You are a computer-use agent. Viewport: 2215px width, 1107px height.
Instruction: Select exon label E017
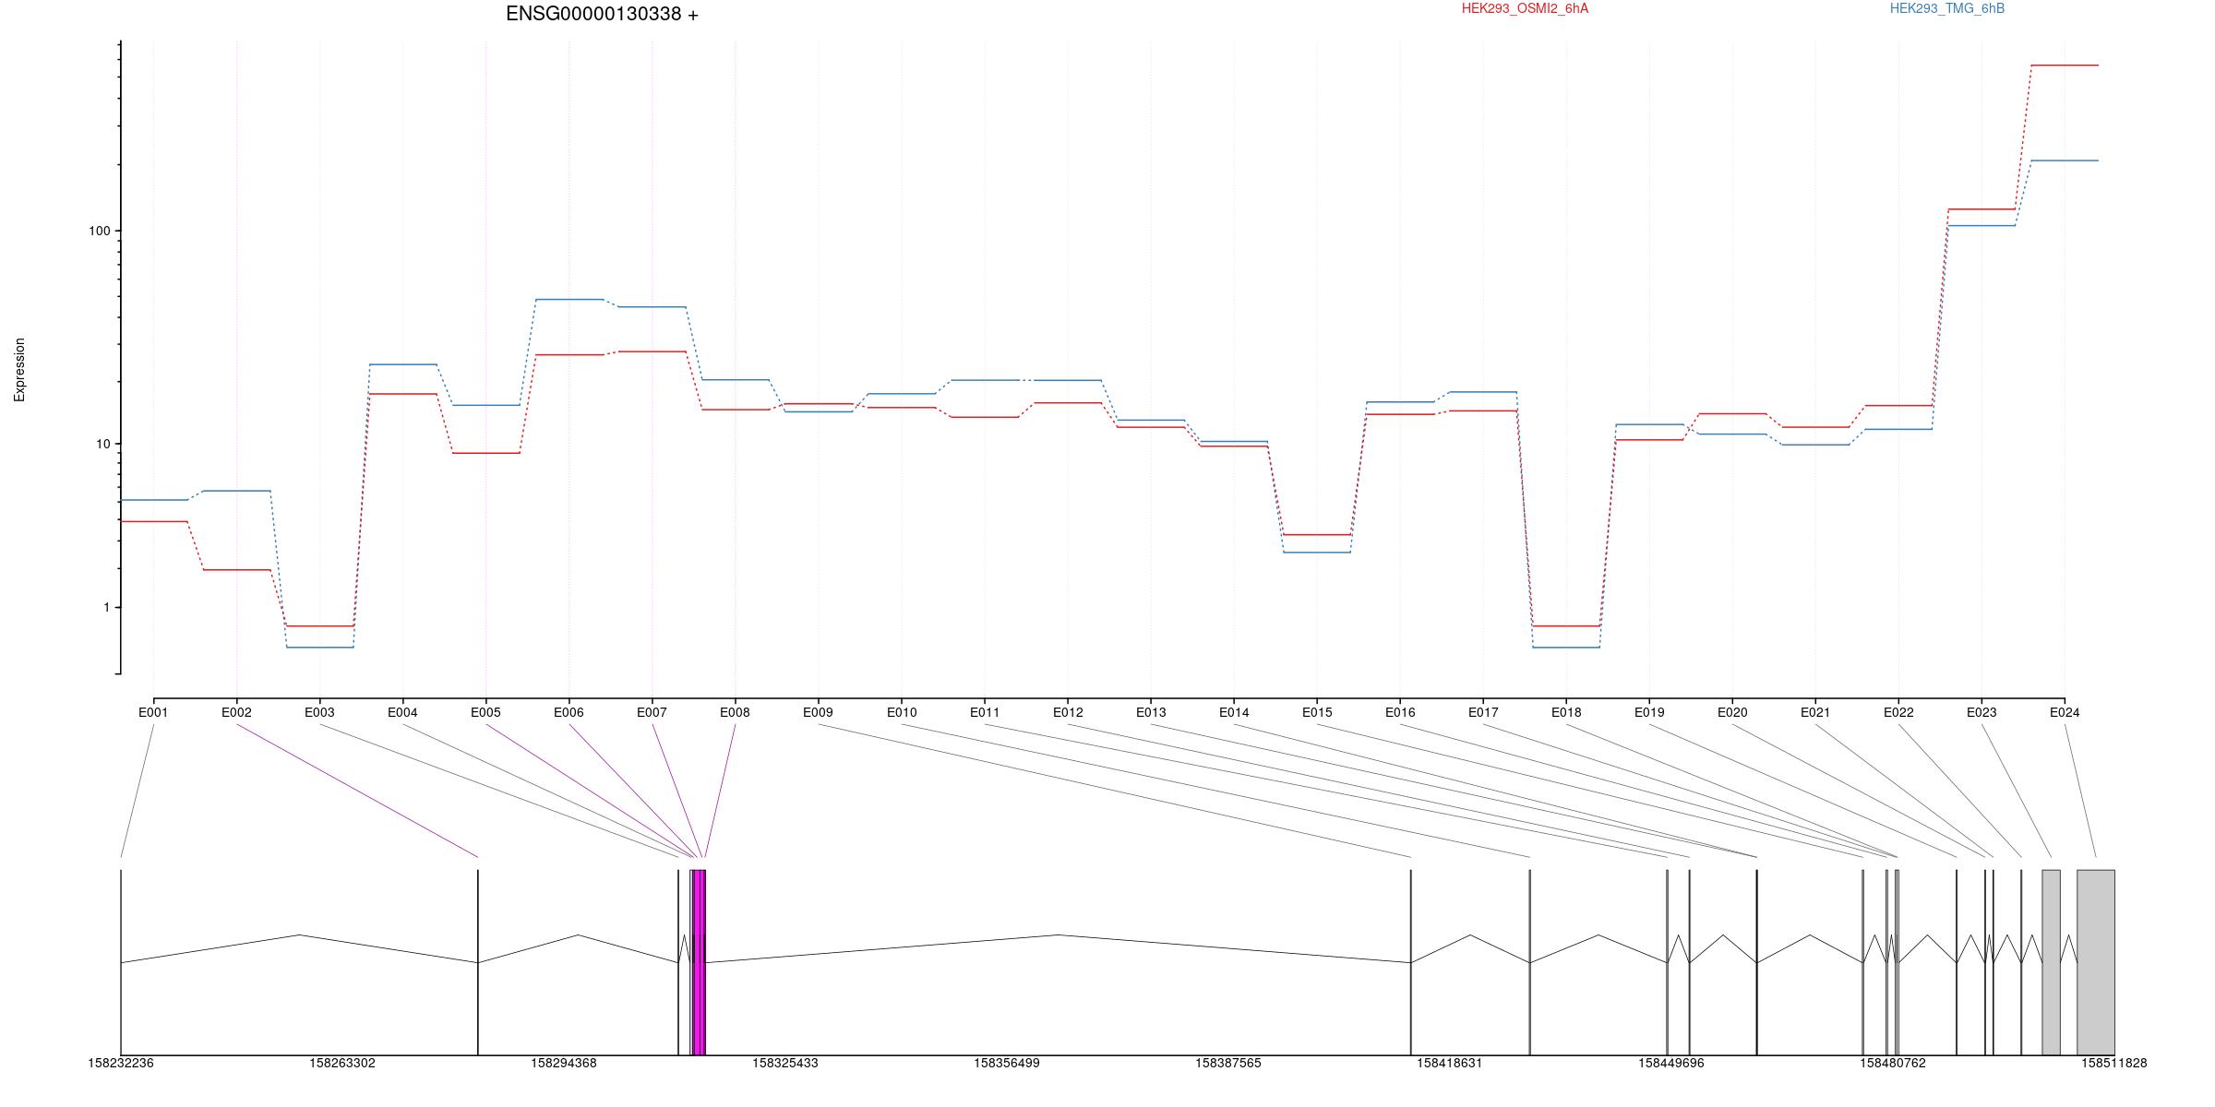(x=1483, y=712)
